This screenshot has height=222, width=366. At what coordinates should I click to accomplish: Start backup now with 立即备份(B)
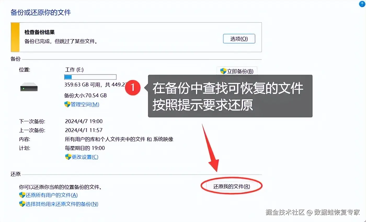[237, 71]
